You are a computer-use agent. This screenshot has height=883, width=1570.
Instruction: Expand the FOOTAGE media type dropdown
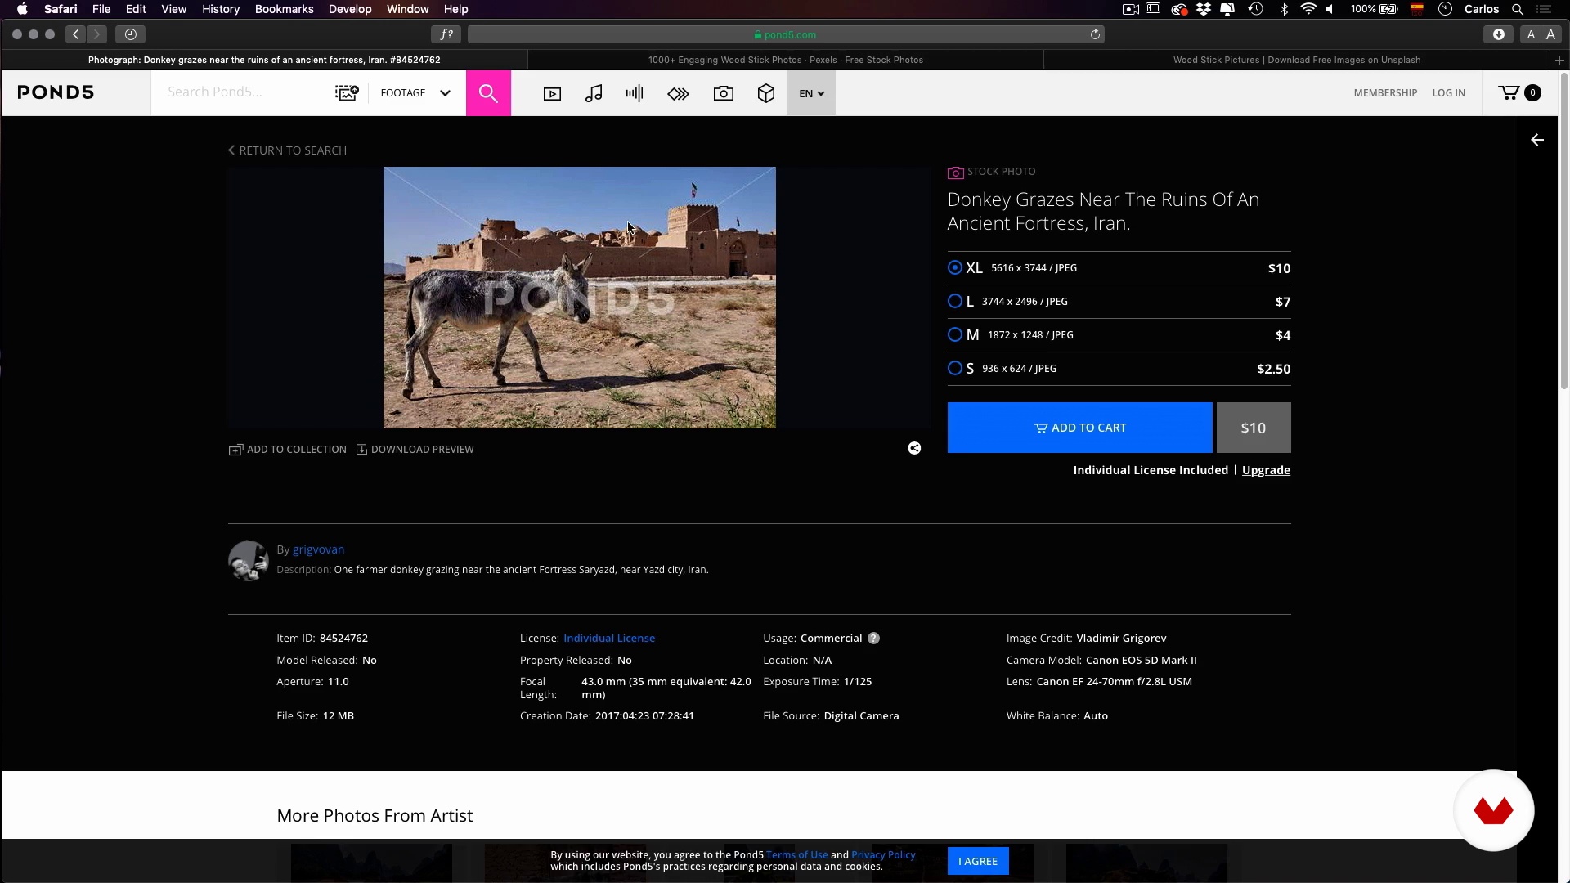[415, 93]
